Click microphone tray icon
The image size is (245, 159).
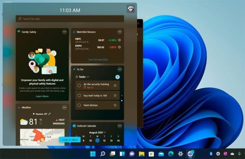[239, 154]
